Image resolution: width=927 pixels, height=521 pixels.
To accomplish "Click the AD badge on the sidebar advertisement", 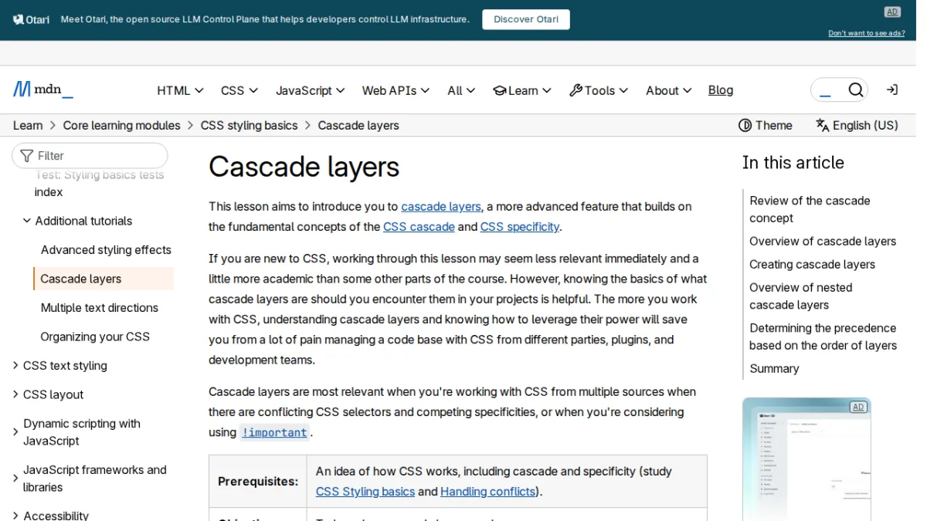I will 858,407.
